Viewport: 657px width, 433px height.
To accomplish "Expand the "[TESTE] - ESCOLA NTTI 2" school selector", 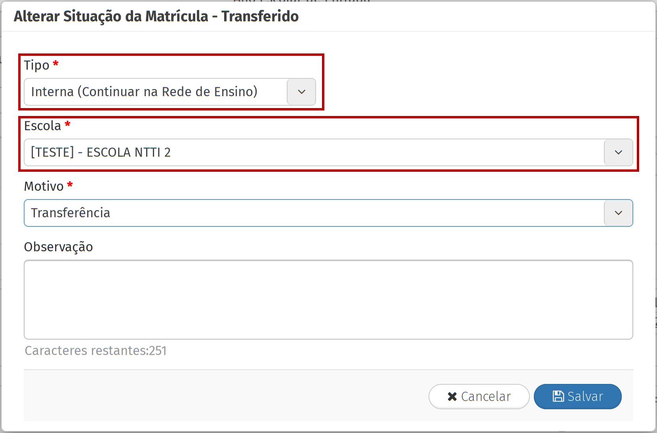I will click(x=314, y=152).
